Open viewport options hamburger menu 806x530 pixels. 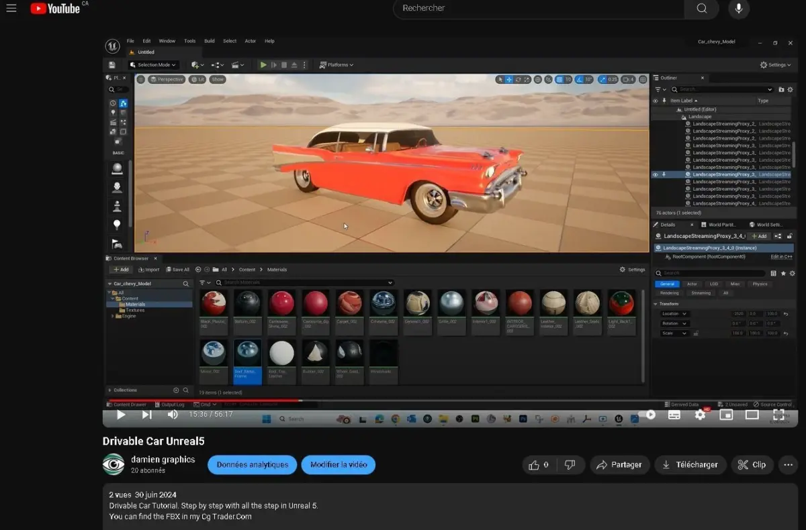(x=140, y=79)
